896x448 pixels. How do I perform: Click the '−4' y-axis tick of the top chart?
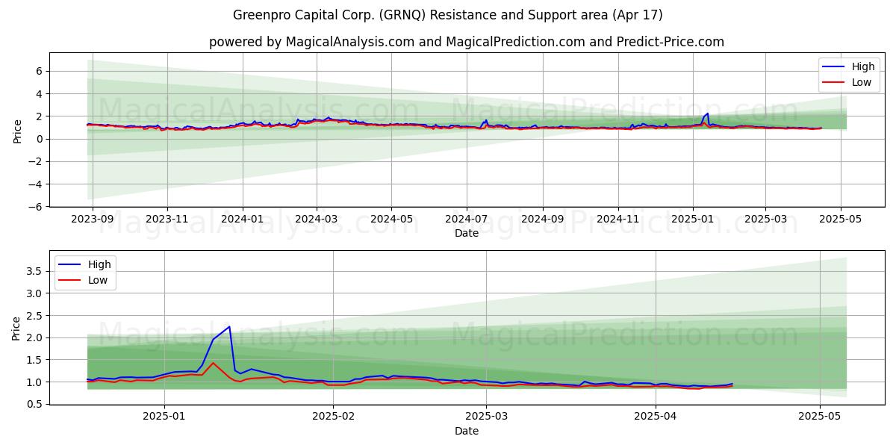point(37,184)
